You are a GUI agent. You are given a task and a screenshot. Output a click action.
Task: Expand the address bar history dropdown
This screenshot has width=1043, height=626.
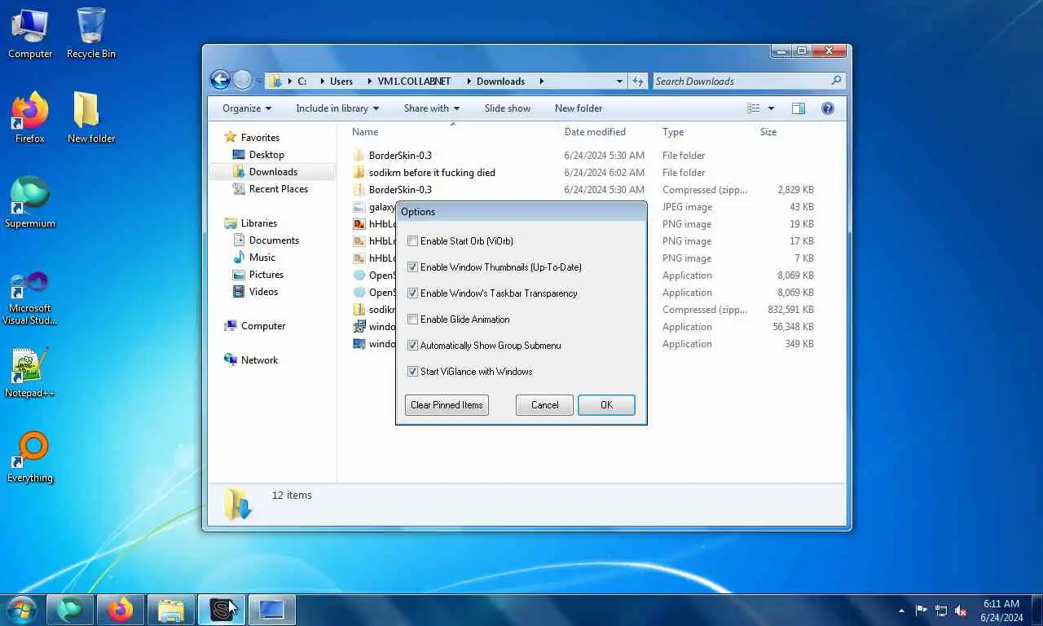point(619,82)
